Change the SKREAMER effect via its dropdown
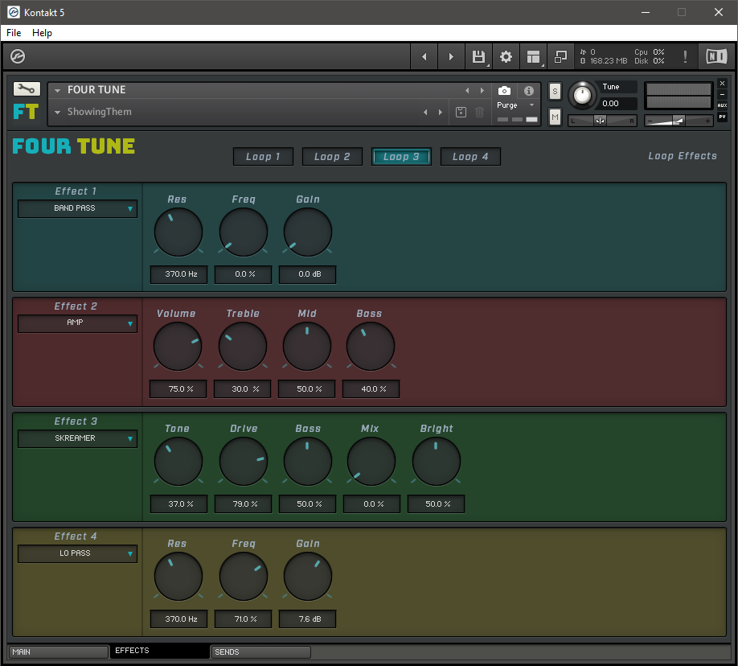The height and width of the screenshot is (666, 738). [76, 438]
